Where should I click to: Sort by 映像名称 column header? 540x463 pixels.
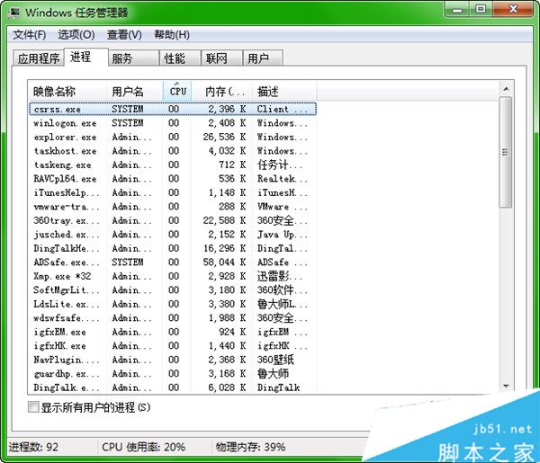coord(67,92)
